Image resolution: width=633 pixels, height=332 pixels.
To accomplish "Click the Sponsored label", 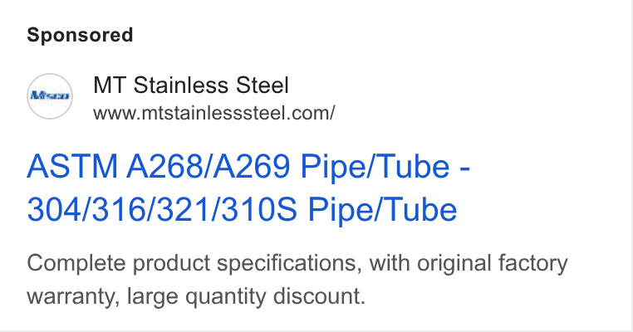I will tap(80, 35).
